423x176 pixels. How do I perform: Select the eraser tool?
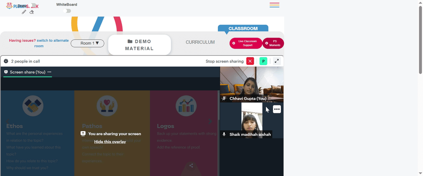point(32,12)
